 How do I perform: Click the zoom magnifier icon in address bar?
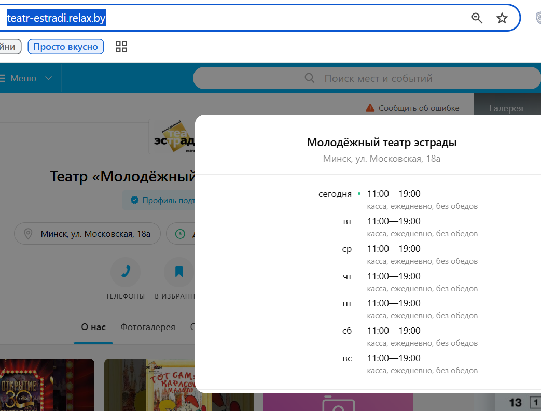[477, 18]
